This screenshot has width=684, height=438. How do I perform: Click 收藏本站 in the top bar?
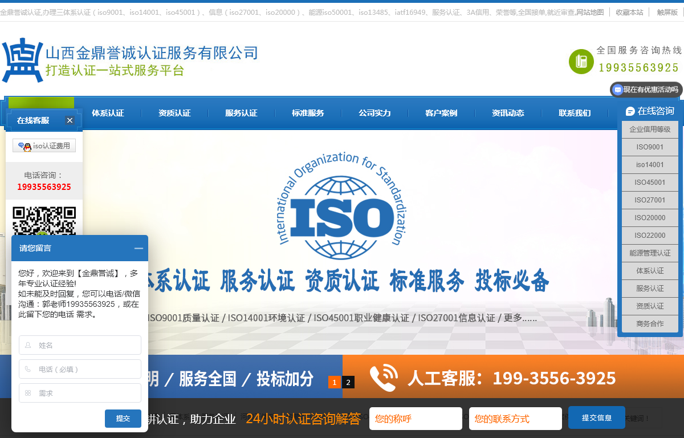tap(629, 12)
